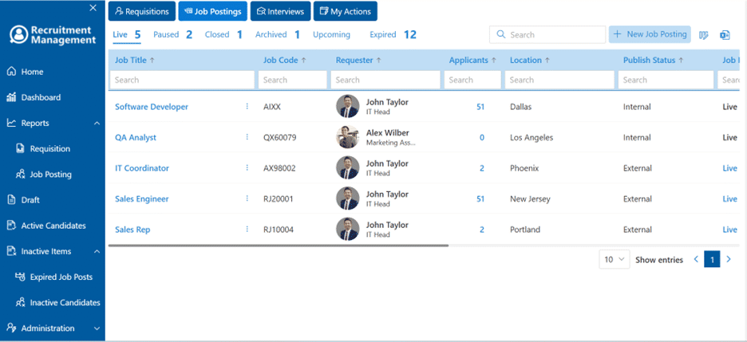
Task: Sort by Publish Status column
Action: [x=653, y=61]
